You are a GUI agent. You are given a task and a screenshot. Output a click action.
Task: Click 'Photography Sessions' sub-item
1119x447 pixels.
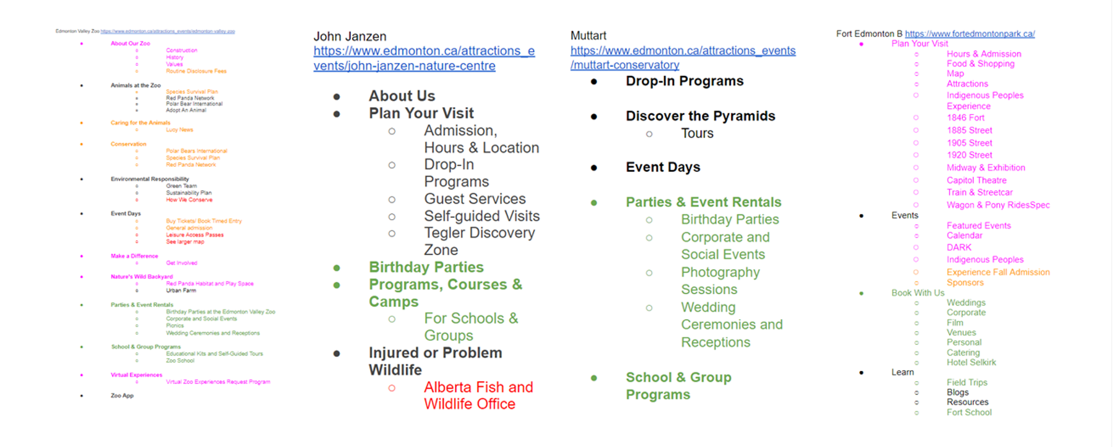coord(720,281)
